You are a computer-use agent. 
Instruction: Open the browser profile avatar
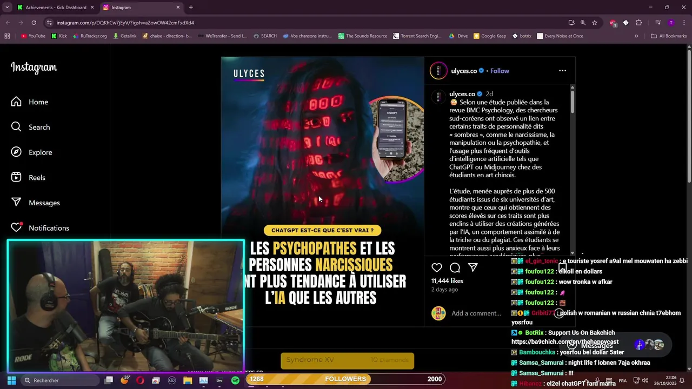pos(671,23)
